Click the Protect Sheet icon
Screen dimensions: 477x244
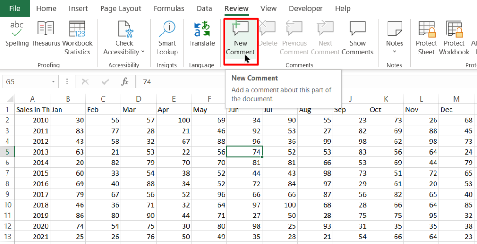[x=426, y=29]
